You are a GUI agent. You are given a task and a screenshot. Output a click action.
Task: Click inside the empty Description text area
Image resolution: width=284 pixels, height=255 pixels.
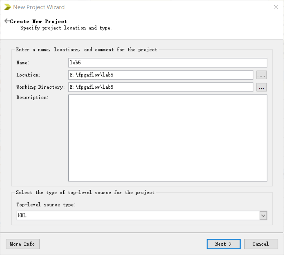[x=168, y=138]
